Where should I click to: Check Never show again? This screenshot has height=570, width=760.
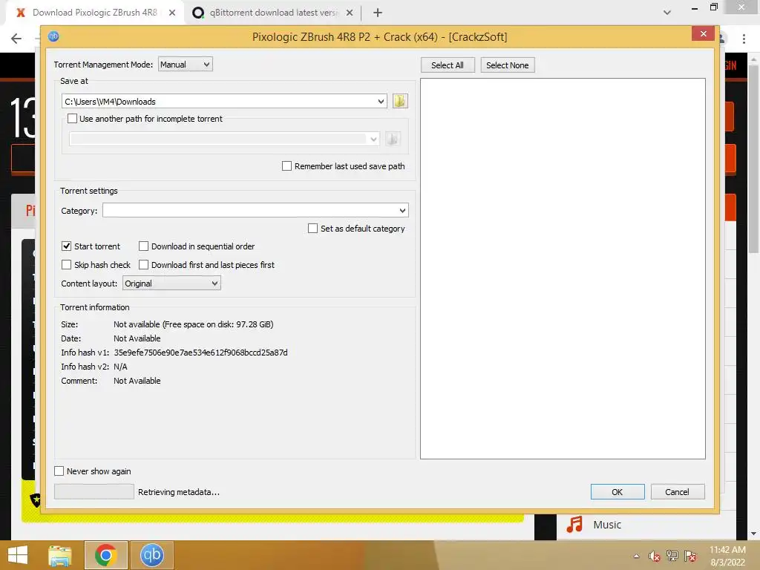coord(59,471)
